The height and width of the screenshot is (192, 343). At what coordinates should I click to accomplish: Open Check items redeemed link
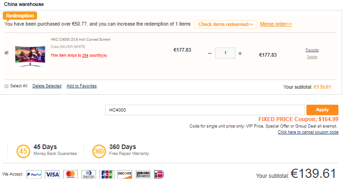click(225, 24)
